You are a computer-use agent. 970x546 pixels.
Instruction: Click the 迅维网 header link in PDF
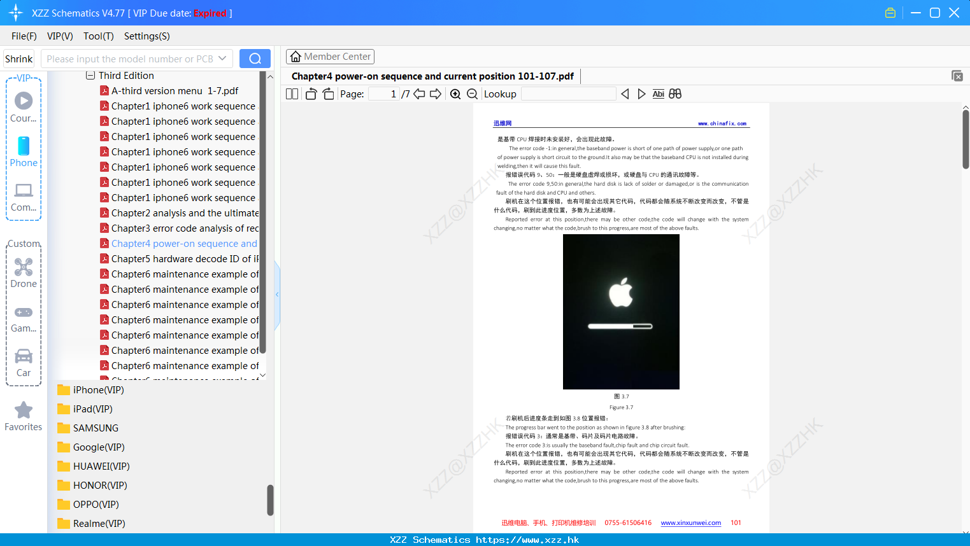[503, 123]
